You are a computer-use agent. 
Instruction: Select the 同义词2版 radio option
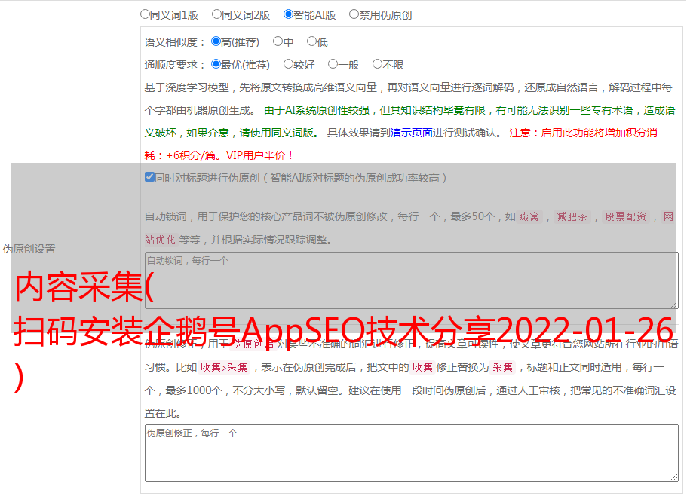(216, 14)
